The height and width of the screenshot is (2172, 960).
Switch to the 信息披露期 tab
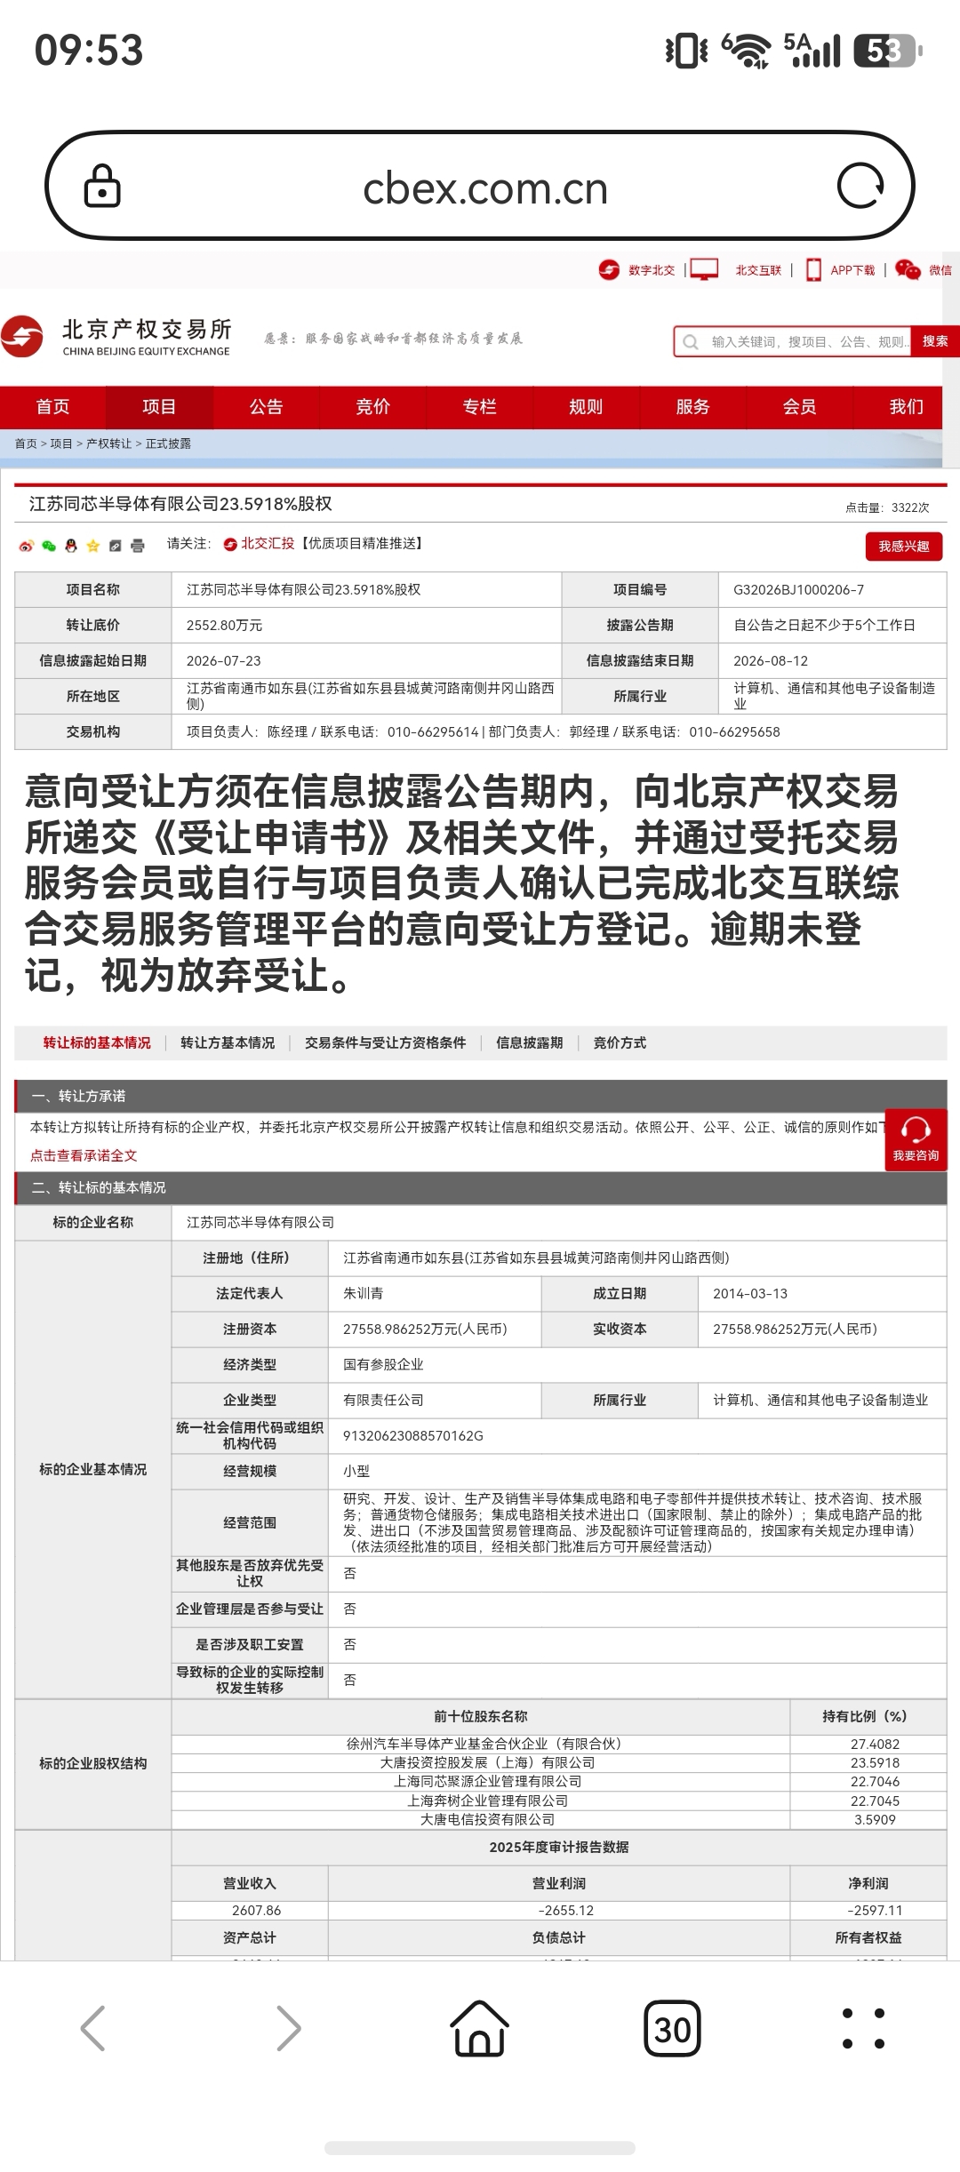coord(530,1042)
